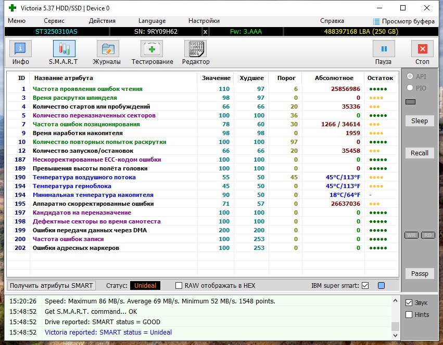Click absolute value 25856986
This screenshot has height=345, width=443.
point(346,89)
